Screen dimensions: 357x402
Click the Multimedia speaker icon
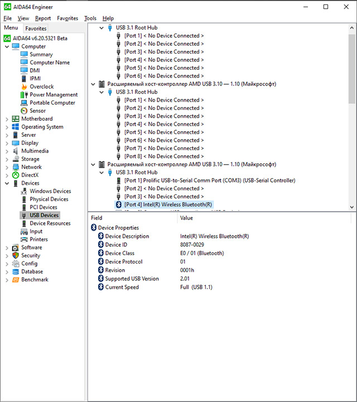tap(16, 151)
